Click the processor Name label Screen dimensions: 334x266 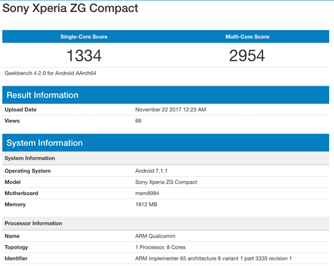(x=12, y=236)
